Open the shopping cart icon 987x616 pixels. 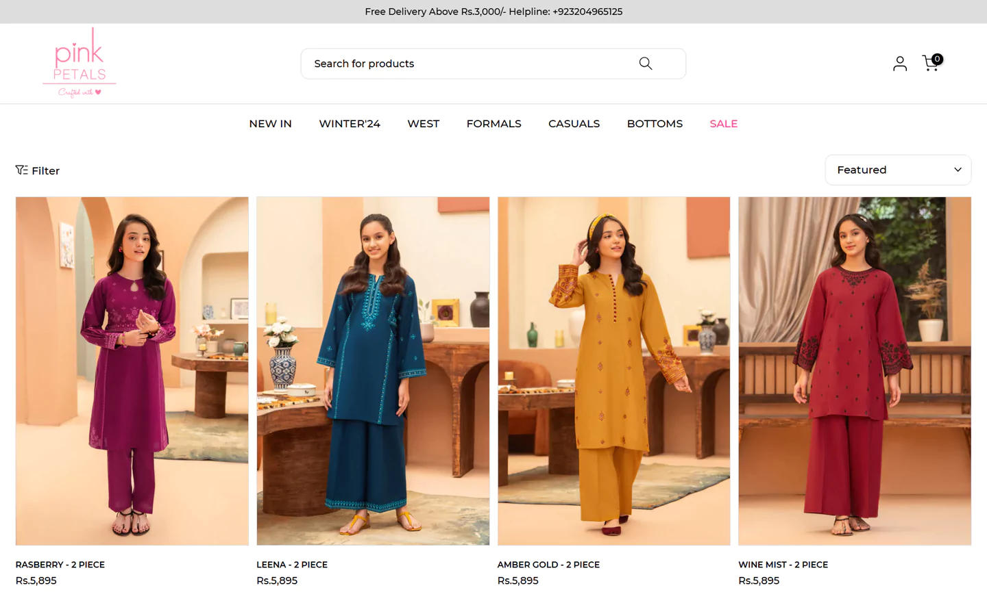pyautogui.click(x=931, y=63)
